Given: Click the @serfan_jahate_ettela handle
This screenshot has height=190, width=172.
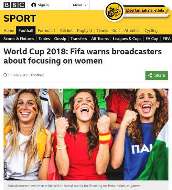Looking at the screenshot, I should [145, 10].
